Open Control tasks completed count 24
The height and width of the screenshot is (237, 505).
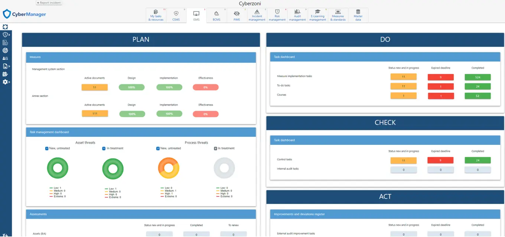(x=478, y=160)
